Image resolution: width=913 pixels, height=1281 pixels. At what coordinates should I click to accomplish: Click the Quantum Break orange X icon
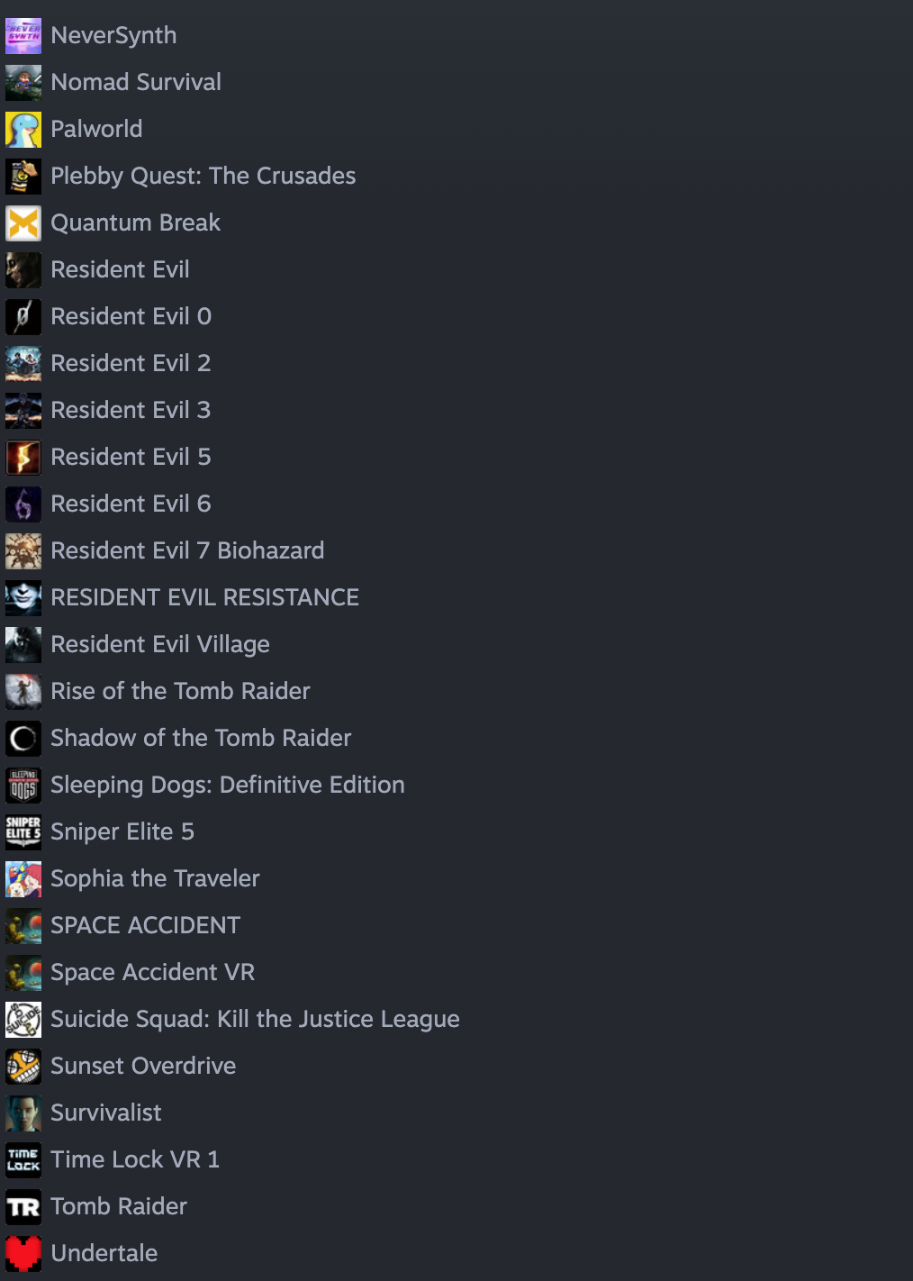pos(23,223)
